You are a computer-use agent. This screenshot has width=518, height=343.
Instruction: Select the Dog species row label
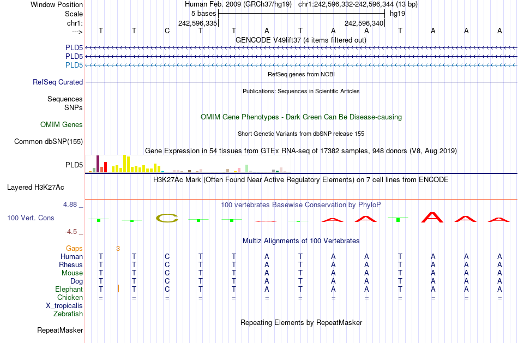pos(76,281)
